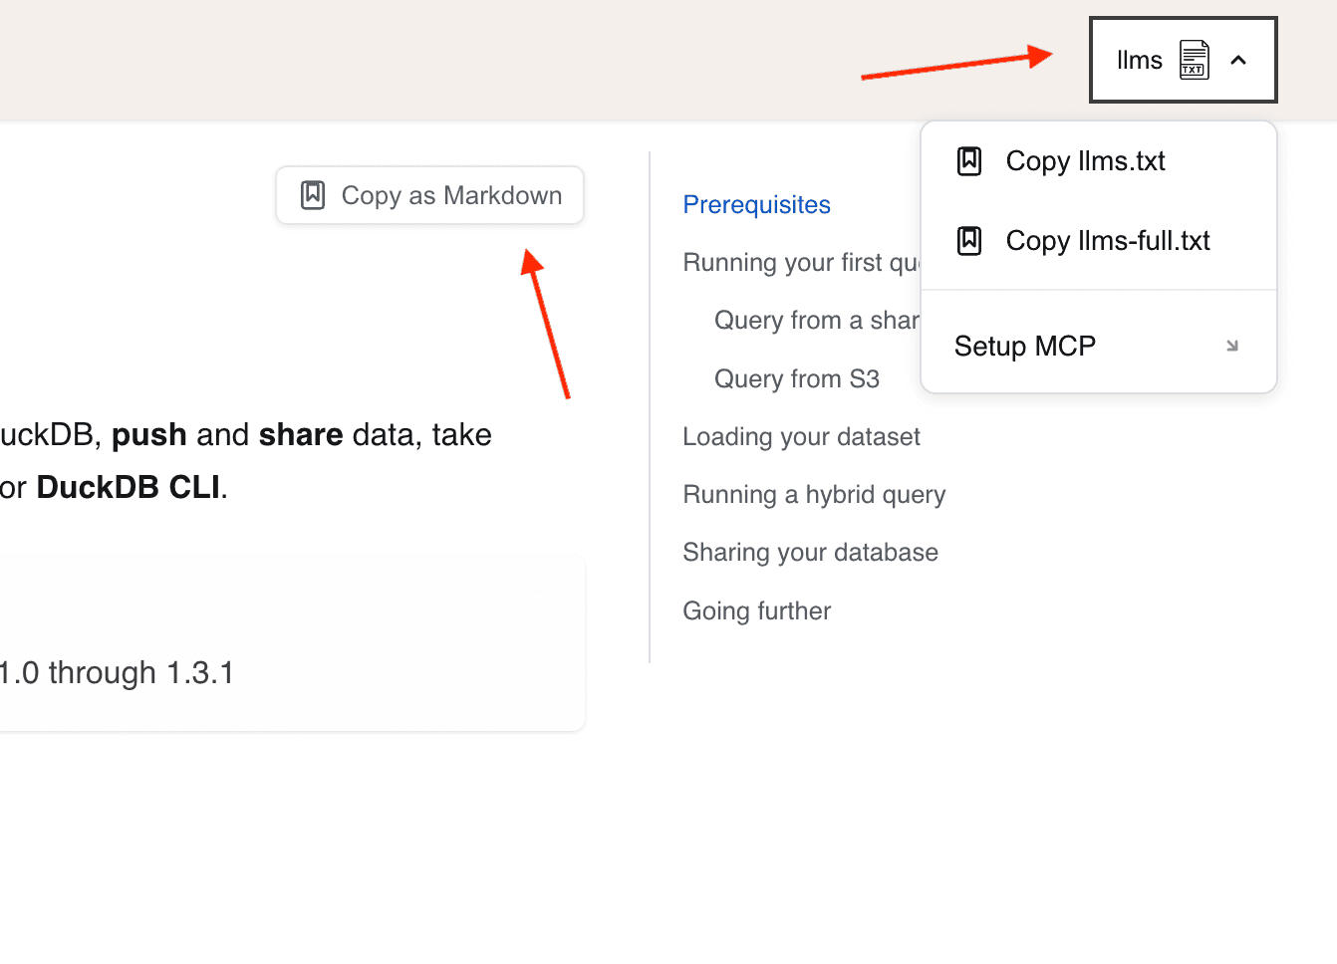Click the llms label in the header button
1337x964 pixels.
[x=1139, y=60]
